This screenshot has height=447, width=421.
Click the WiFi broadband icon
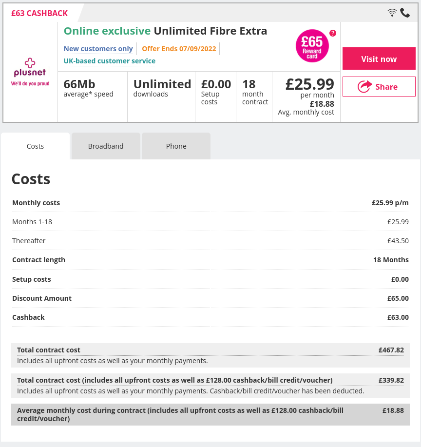pyautogui.click(x=392, y=13)
